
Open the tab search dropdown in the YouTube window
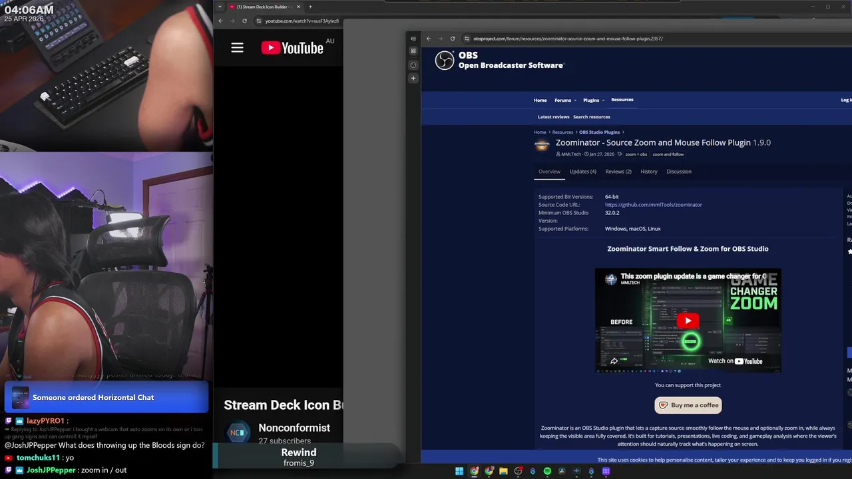tap(220, 7)
